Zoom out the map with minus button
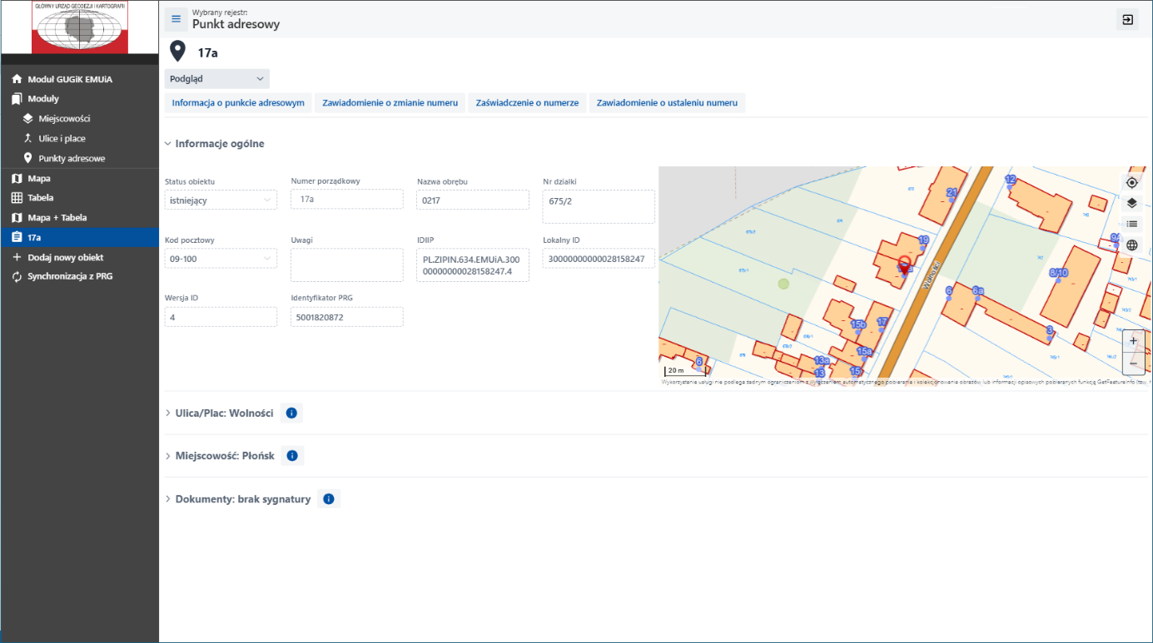Image resolution: width=1153 pixels, height=643 pixels. [1133, 364]
